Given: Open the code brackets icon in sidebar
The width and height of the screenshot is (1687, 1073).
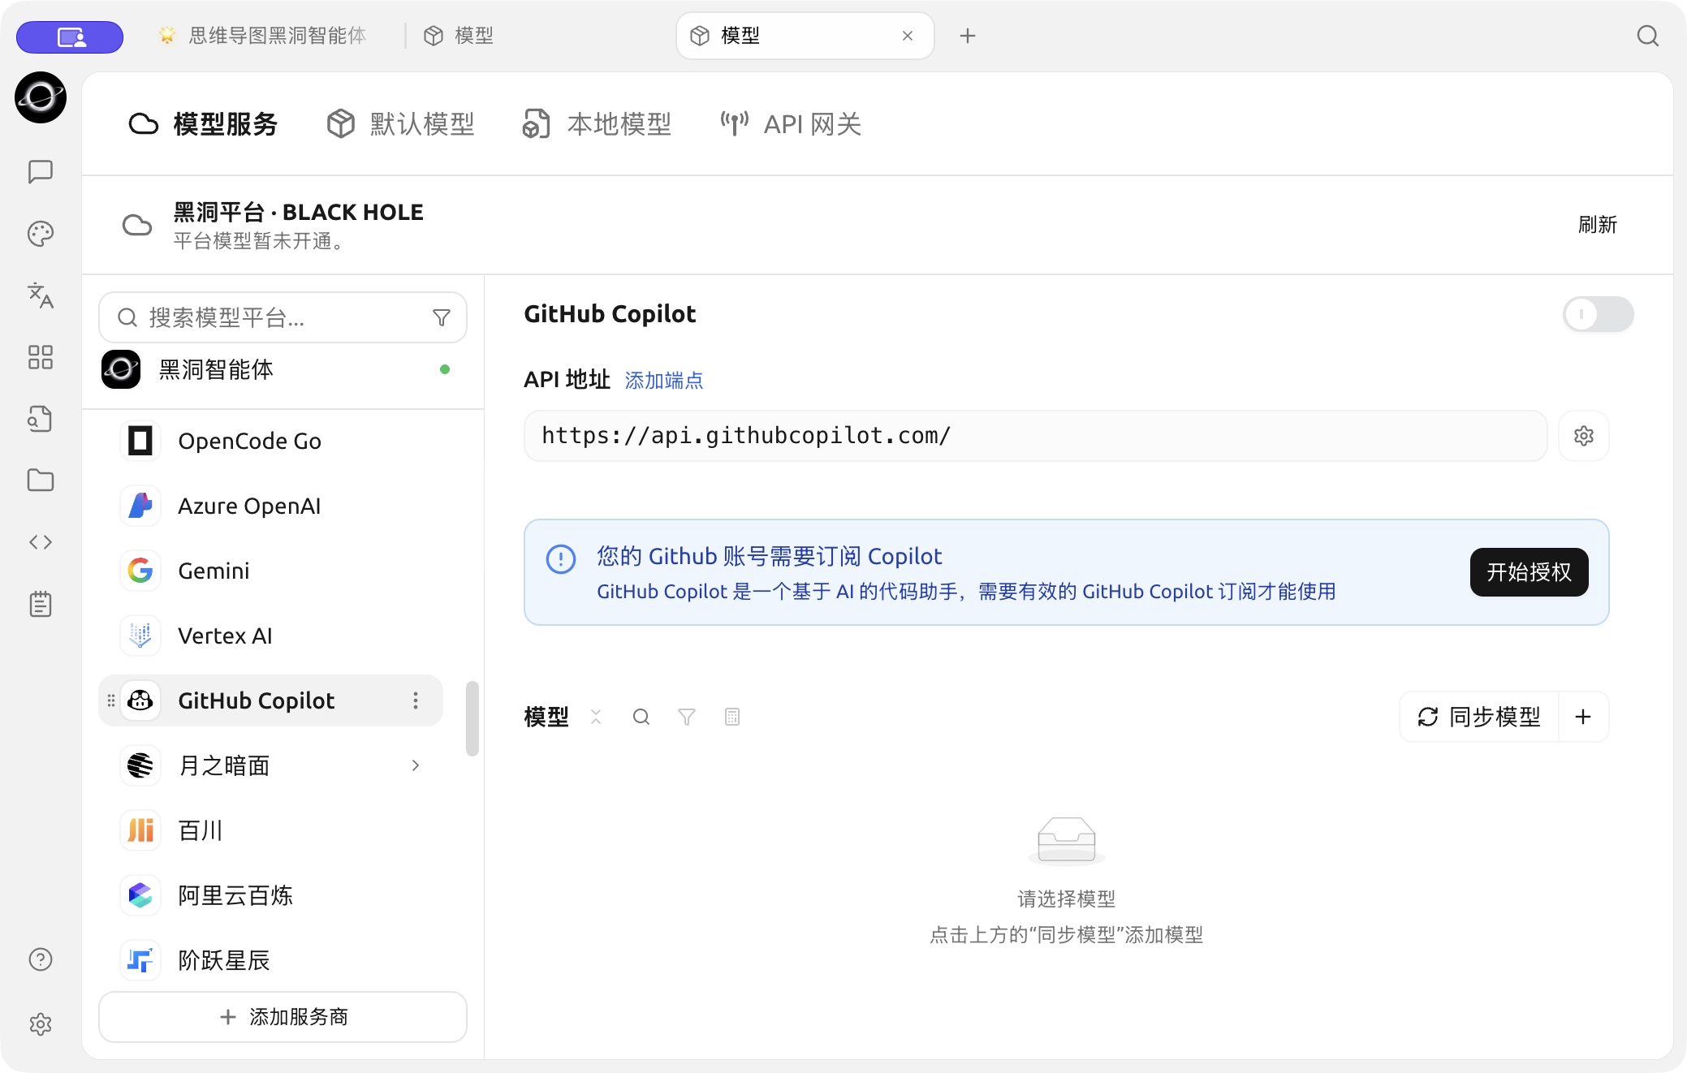Looking at the screenshot, I should [x=41, y=542].
